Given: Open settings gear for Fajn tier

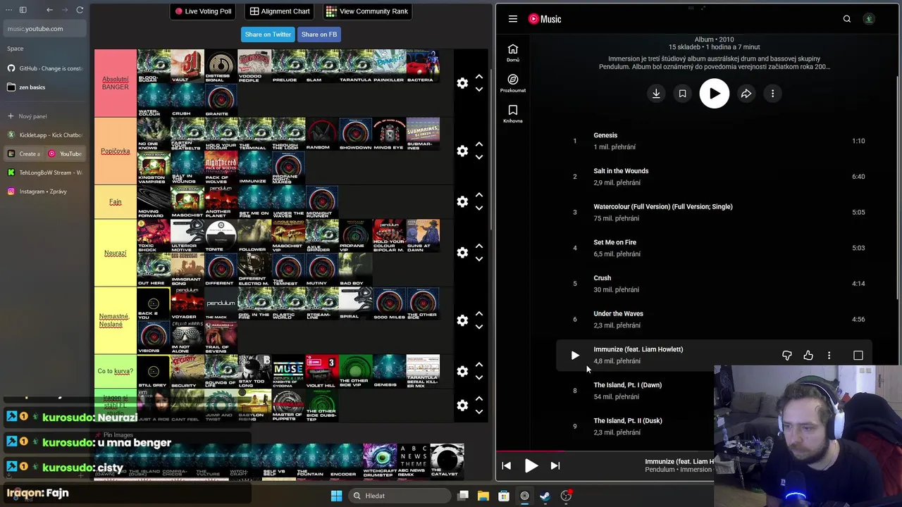Looking at the screenshot, I should [x=462, y=201].
